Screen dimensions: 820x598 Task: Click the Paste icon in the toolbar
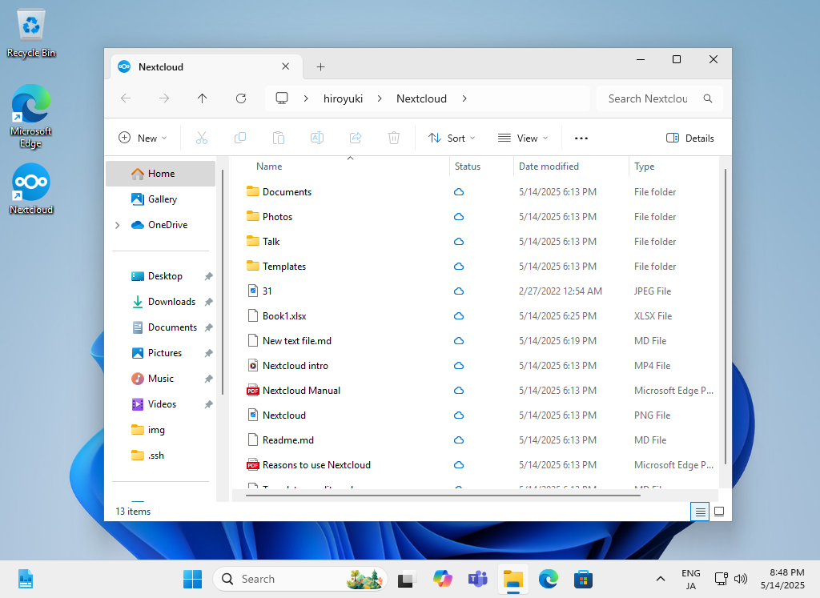pos(279,137)
